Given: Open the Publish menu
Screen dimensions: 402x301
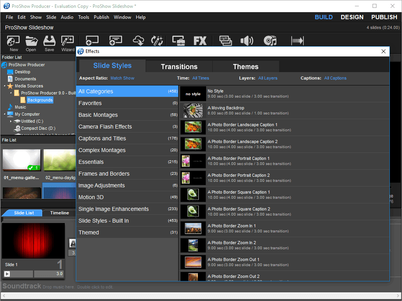Looking at the screenshot, I should coord(101,17).
